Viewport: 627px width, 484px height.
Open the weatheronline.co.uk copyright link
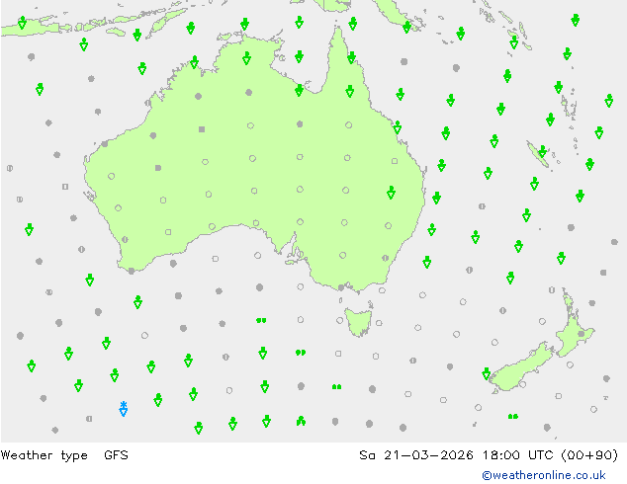544,475
